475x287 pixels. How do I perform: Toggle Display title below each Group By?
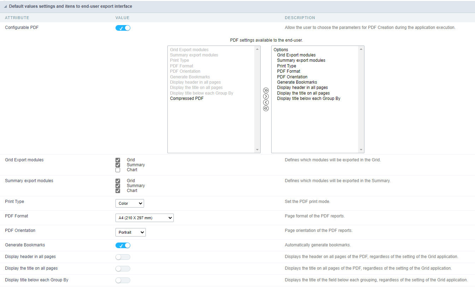(123, 280)
